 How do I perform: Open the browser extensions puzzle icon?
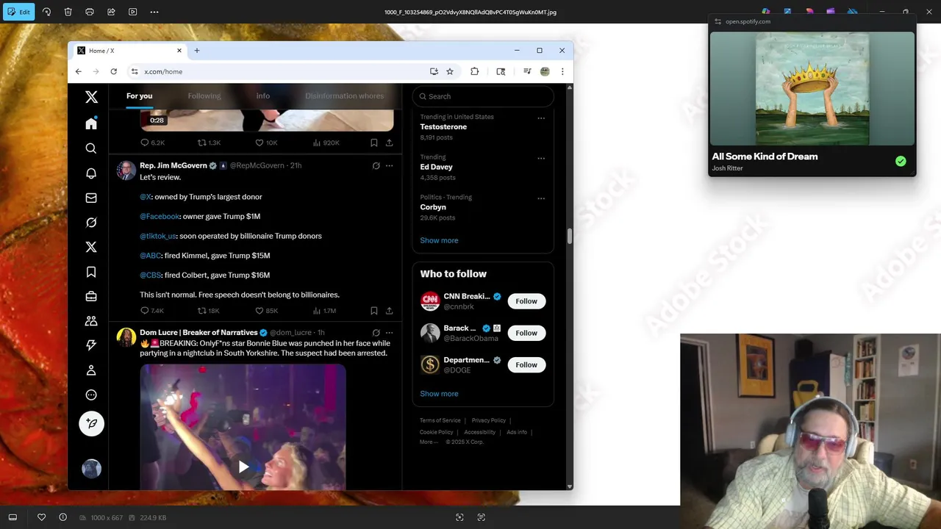[474, 71]
